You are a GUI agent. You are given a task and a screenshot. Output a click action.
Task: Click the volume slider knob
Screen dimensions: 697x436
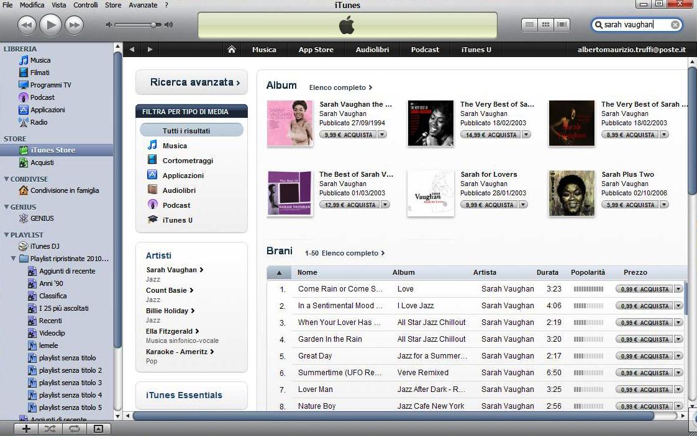(154, 25)
